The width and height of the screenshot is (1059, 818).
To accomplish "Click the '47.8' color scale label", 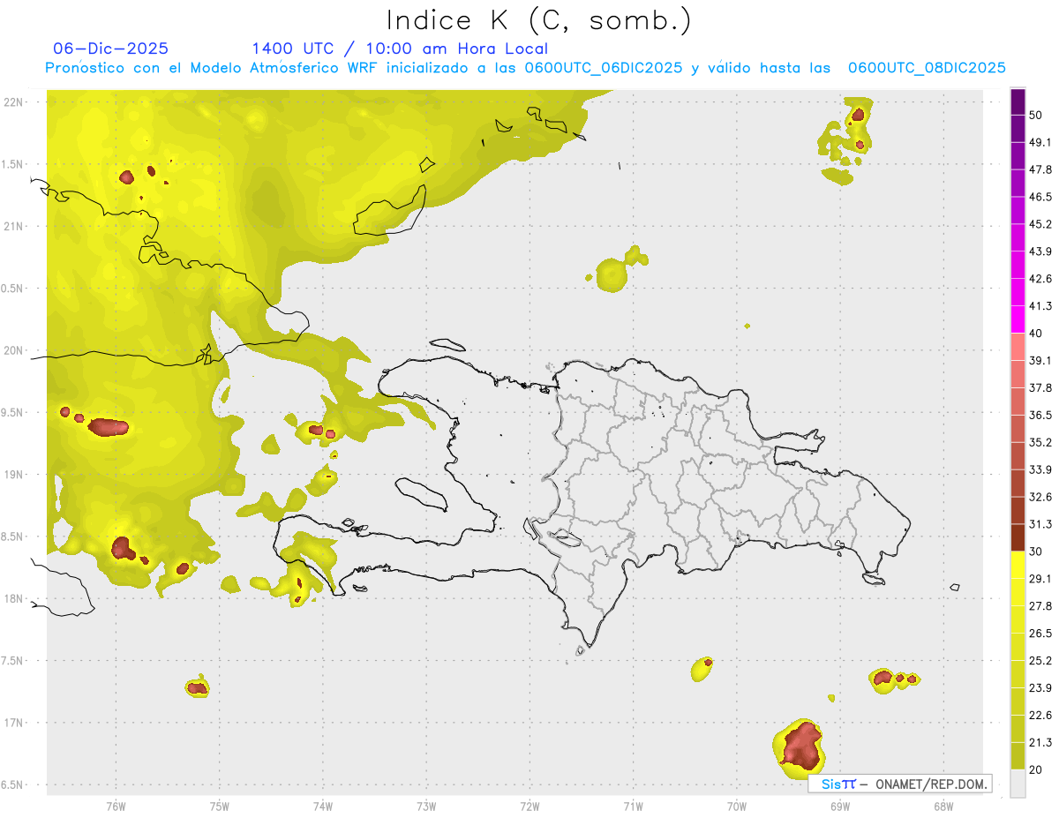I will [1040, 169].
